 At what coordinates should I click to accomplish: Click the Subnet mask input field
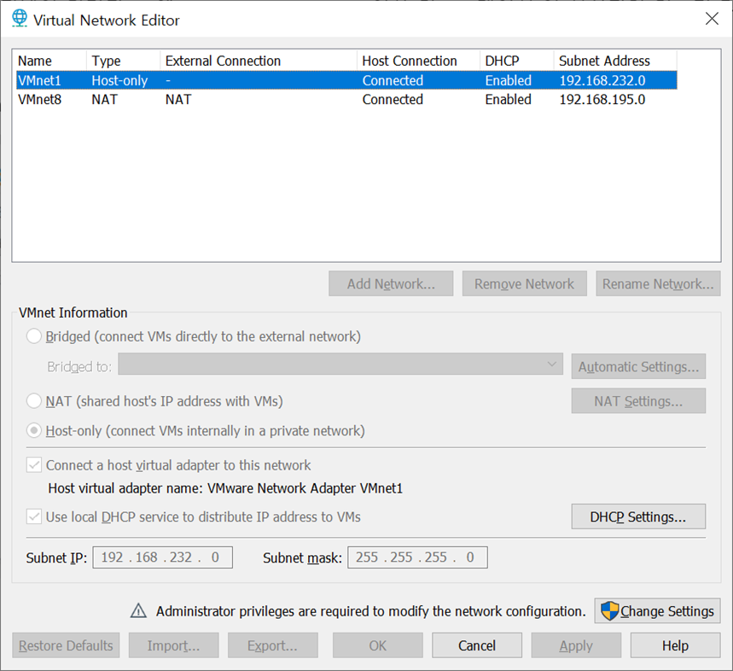(x=417, y=557)
